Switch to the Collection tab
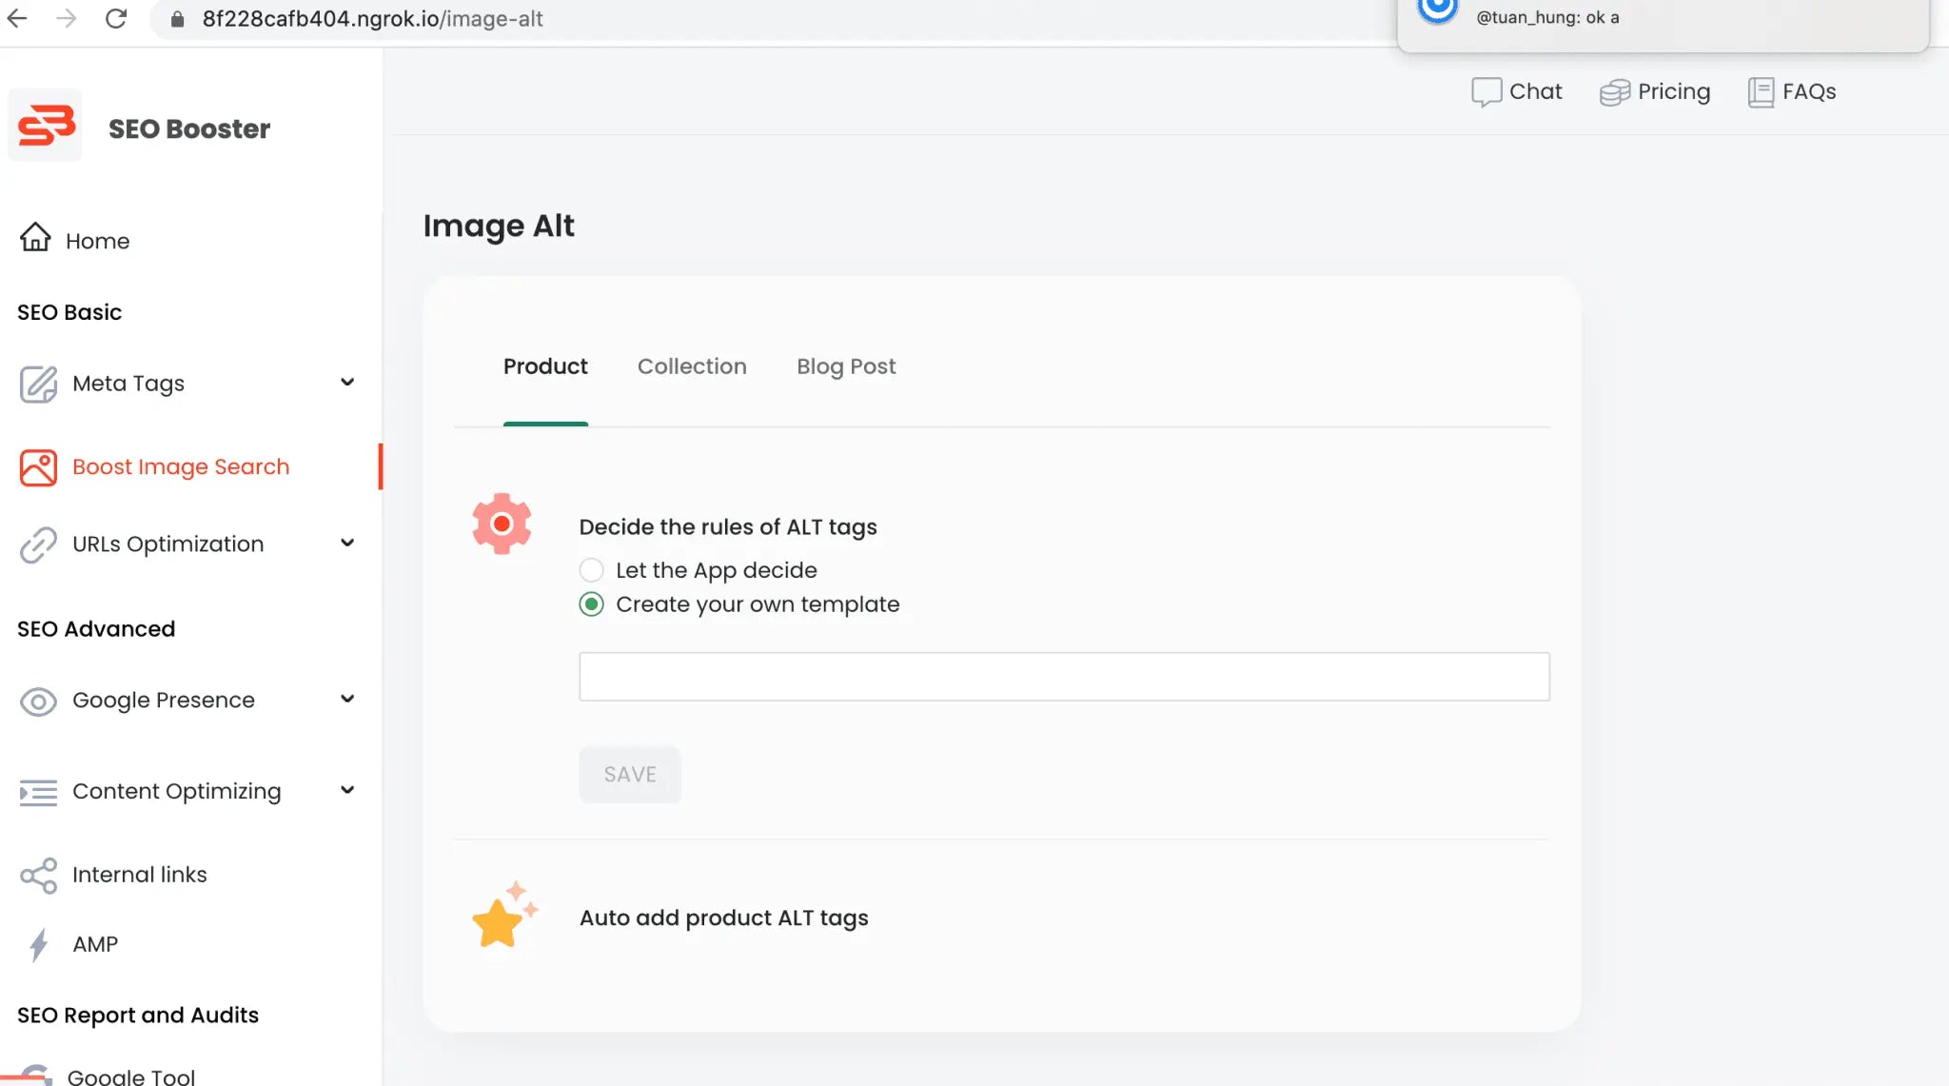This screenshot has width=1949, height=1086. [x=692, y=366]
